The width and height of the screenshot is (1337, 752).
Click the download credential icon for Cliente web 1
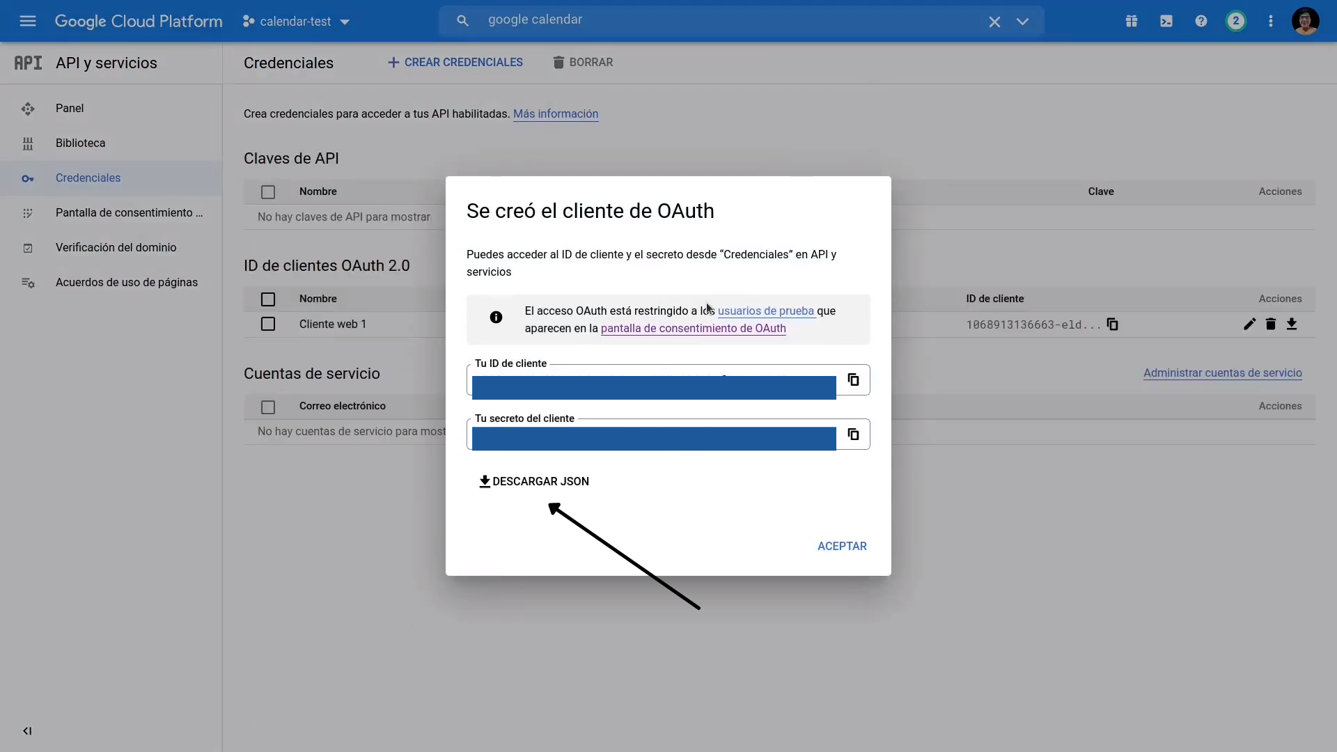(x=1292, y=323)
